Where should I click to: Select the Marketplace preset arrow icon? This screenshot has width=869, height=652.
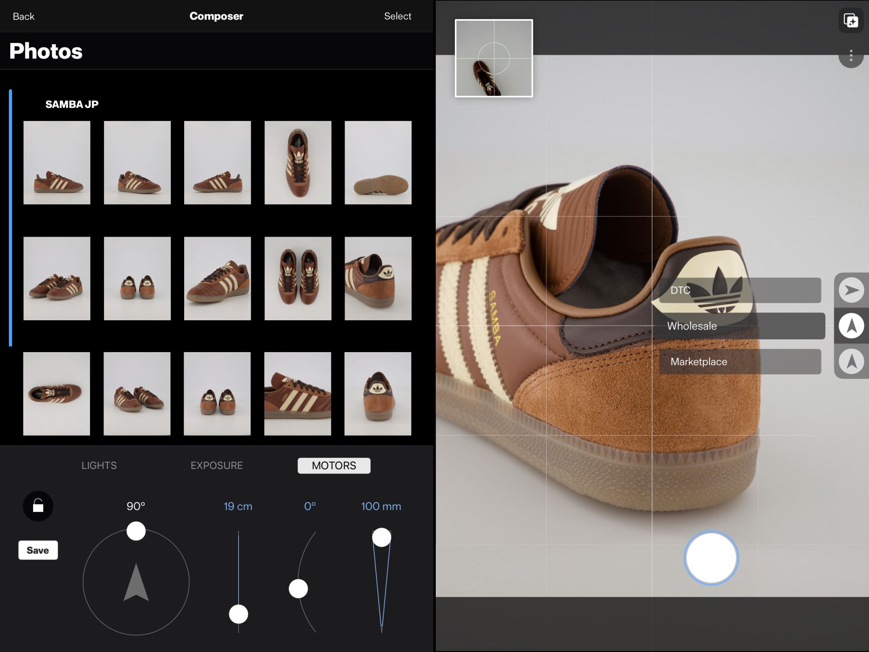click(x=851, y=361)
